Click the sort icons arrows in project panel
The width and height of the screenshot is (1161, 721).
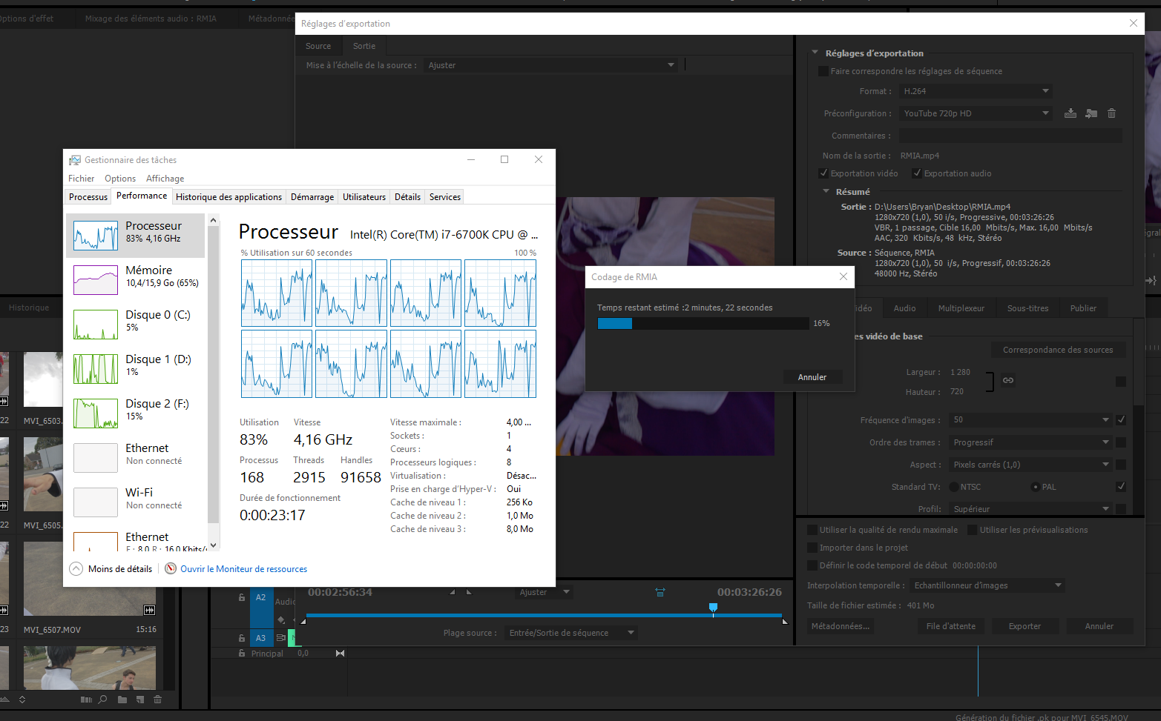22,699
